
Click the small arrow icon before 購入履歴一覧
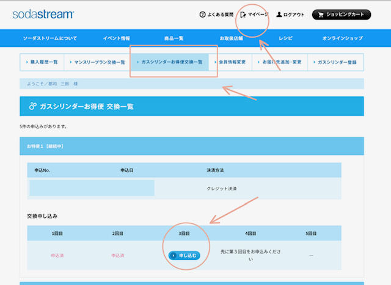click(x=27, y=62)
